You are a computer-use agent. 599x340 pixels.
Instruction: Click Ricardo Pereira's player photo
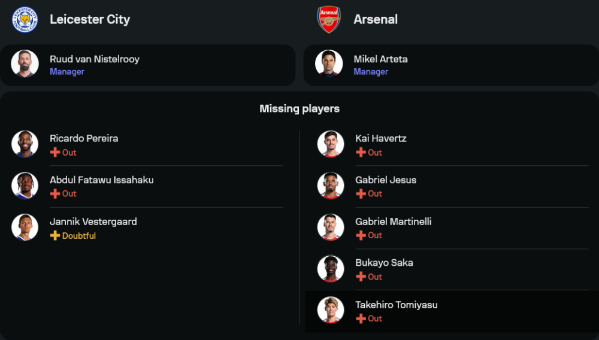[25, 144]
